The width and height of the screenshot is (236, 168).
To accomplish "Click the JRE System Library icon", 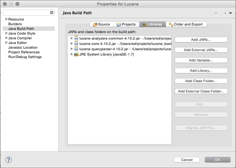I will (76, 55).
